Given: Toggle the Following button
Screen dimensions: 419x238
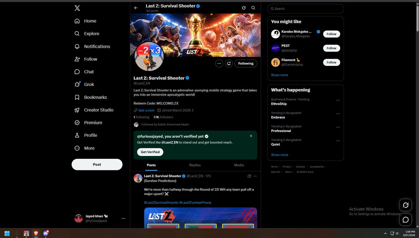Looking at the screenshot, I should pyautogui.click(x=246, y=64).
